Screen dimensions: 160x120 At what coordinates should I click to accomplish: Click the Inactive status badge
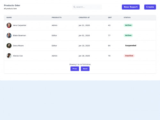[129, 56]
